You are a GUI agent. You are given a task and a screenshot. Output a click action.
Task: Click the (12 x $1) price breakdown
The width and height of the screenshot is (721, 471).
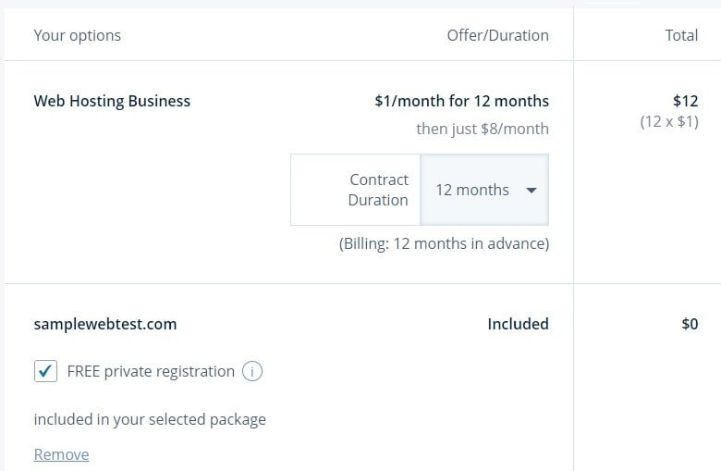coord(669,121)
